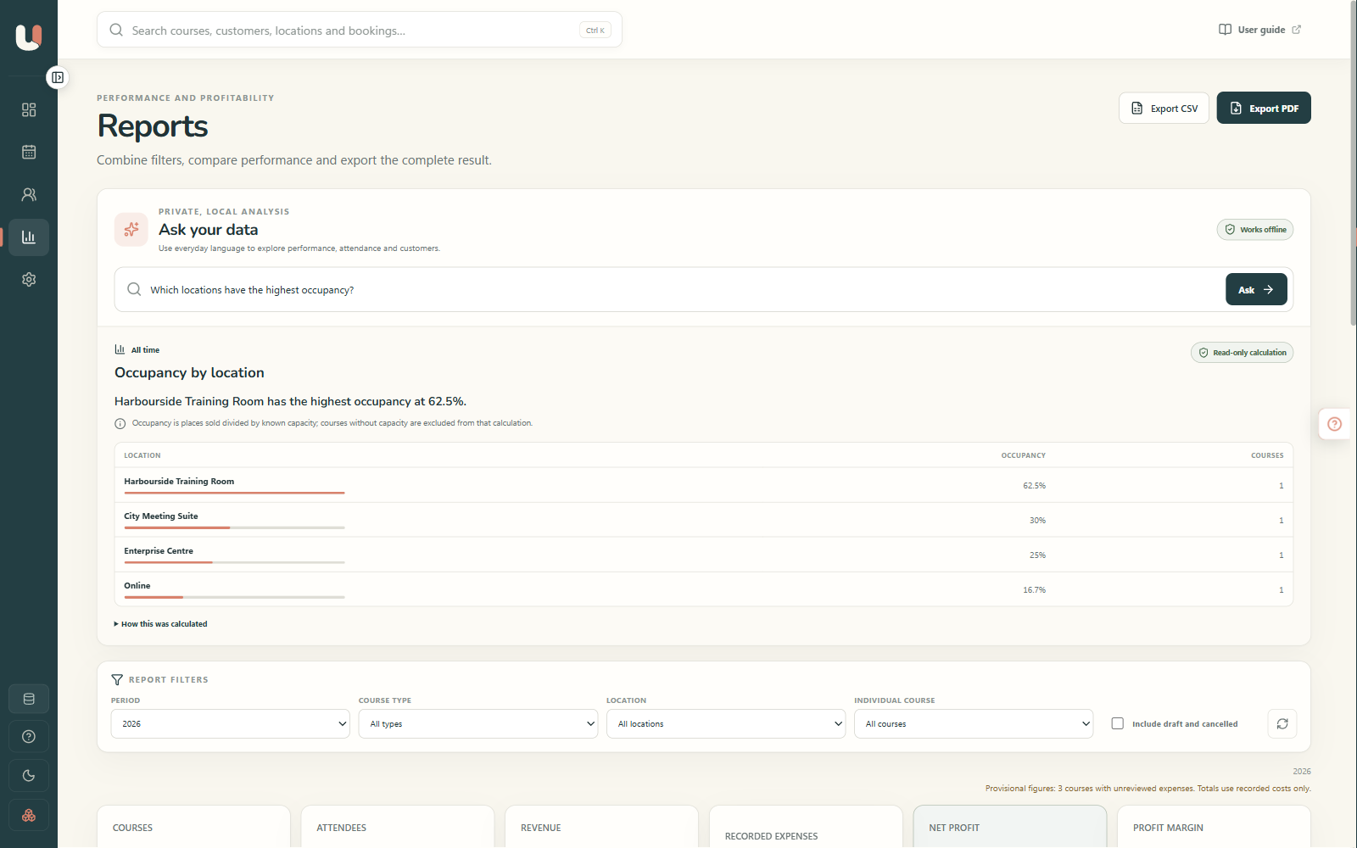Click the Export CSV button
Screen dimensions: 1357x848
pyautogui.click(x=1164, y=109)
